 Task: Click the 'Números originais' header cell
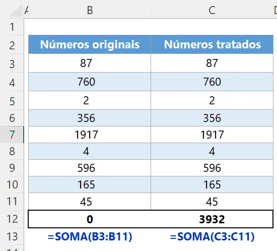pyautogui.click(x=90, y=44)
